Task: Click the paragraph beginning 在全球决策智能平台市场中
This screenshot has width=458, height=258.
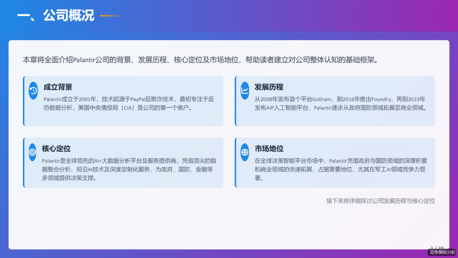Action: point(341,169)
